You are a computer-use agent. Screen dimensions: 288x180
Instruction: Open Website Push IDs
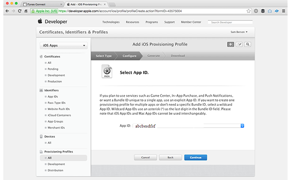59,109
